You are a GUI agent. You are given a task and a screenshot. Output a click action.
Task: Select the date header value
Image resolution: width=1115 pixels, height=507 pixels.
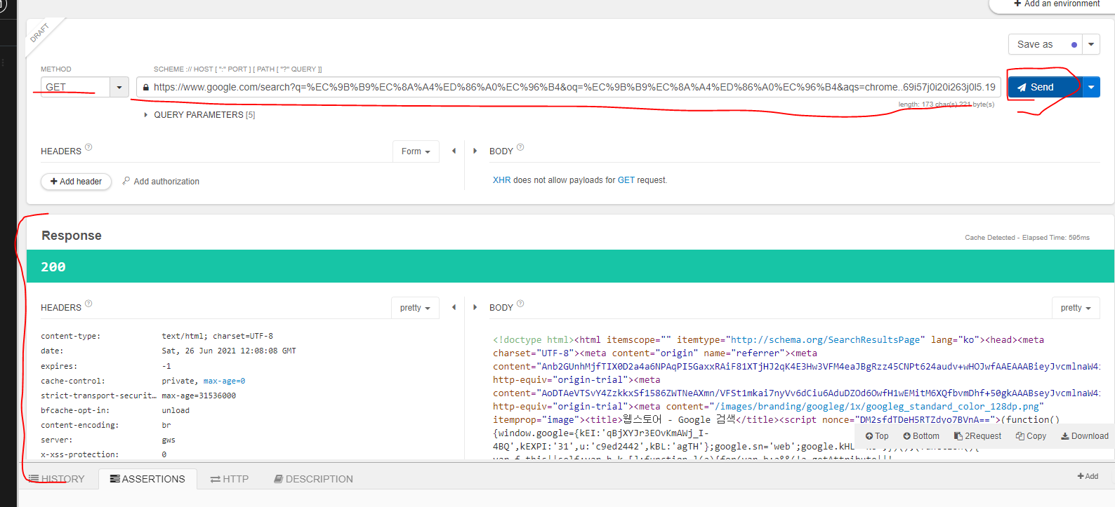coord(229,351)
